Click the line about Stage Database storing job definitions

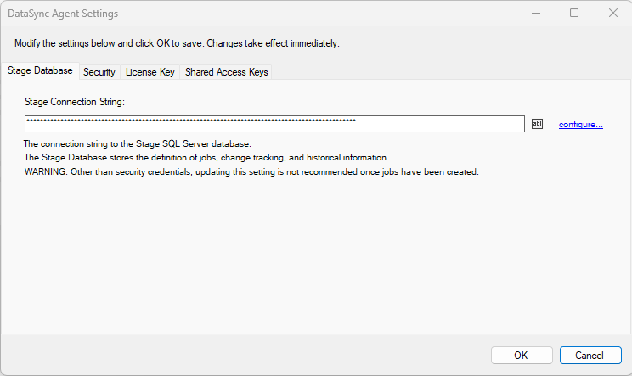(206, 157)
